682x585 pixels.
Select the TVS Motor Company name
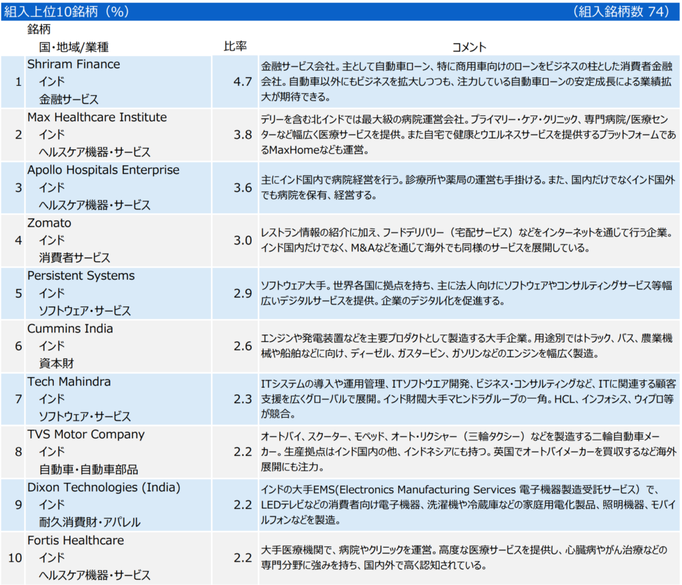(x=85, y=434)
